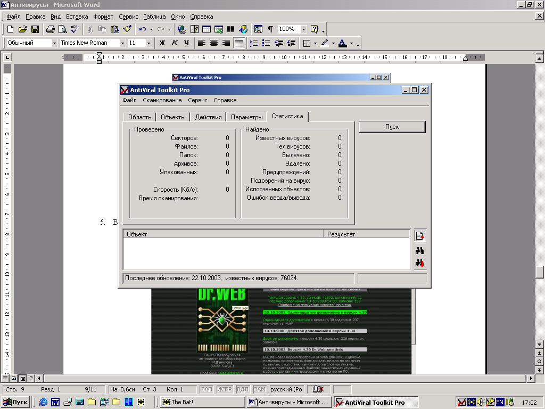Click the vertical scrollbar thumb in Word

coord(539,272)
